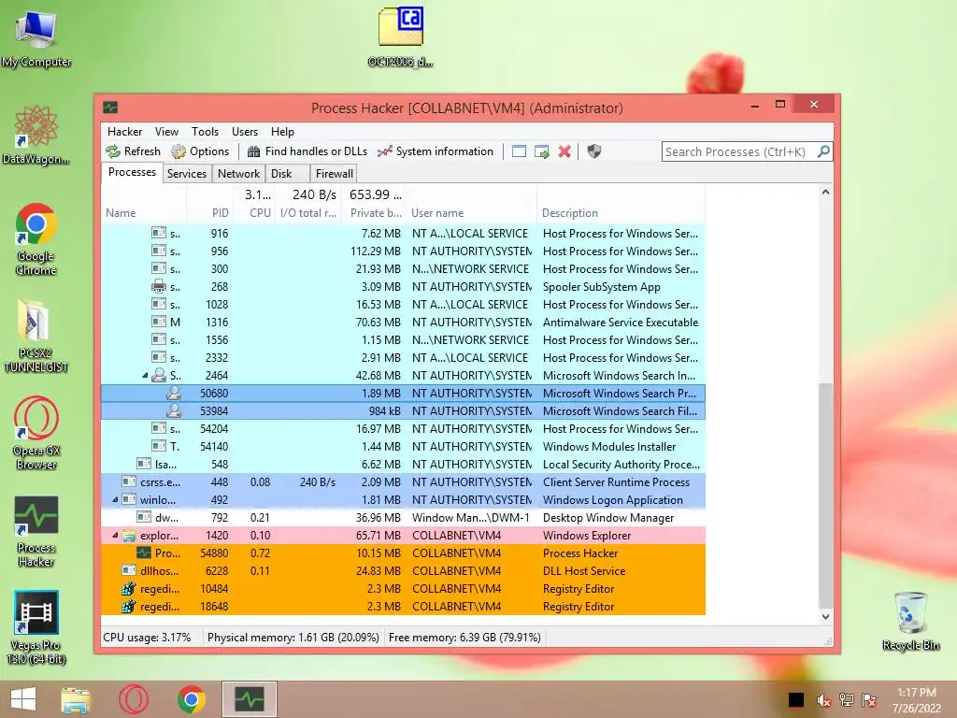The image size is (957, 718).
Task: Open the Process Hacker desktop shortcut
Action: pos(36,531)
